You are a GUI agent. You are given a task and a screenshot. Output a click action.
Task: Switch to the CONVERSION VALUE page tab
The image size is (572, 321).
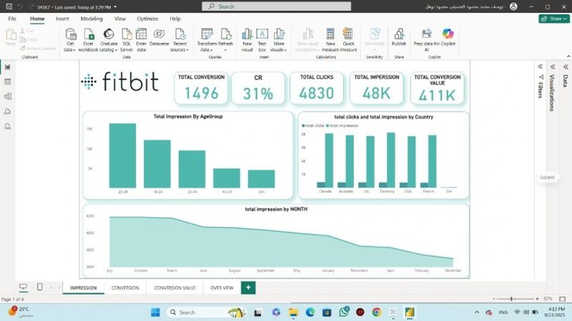[174, 288]
